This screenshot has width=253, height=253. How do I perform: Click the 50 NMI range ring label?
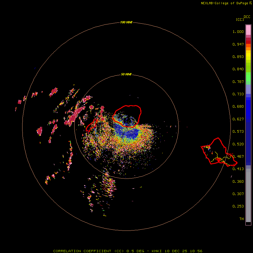pos(126,74)
